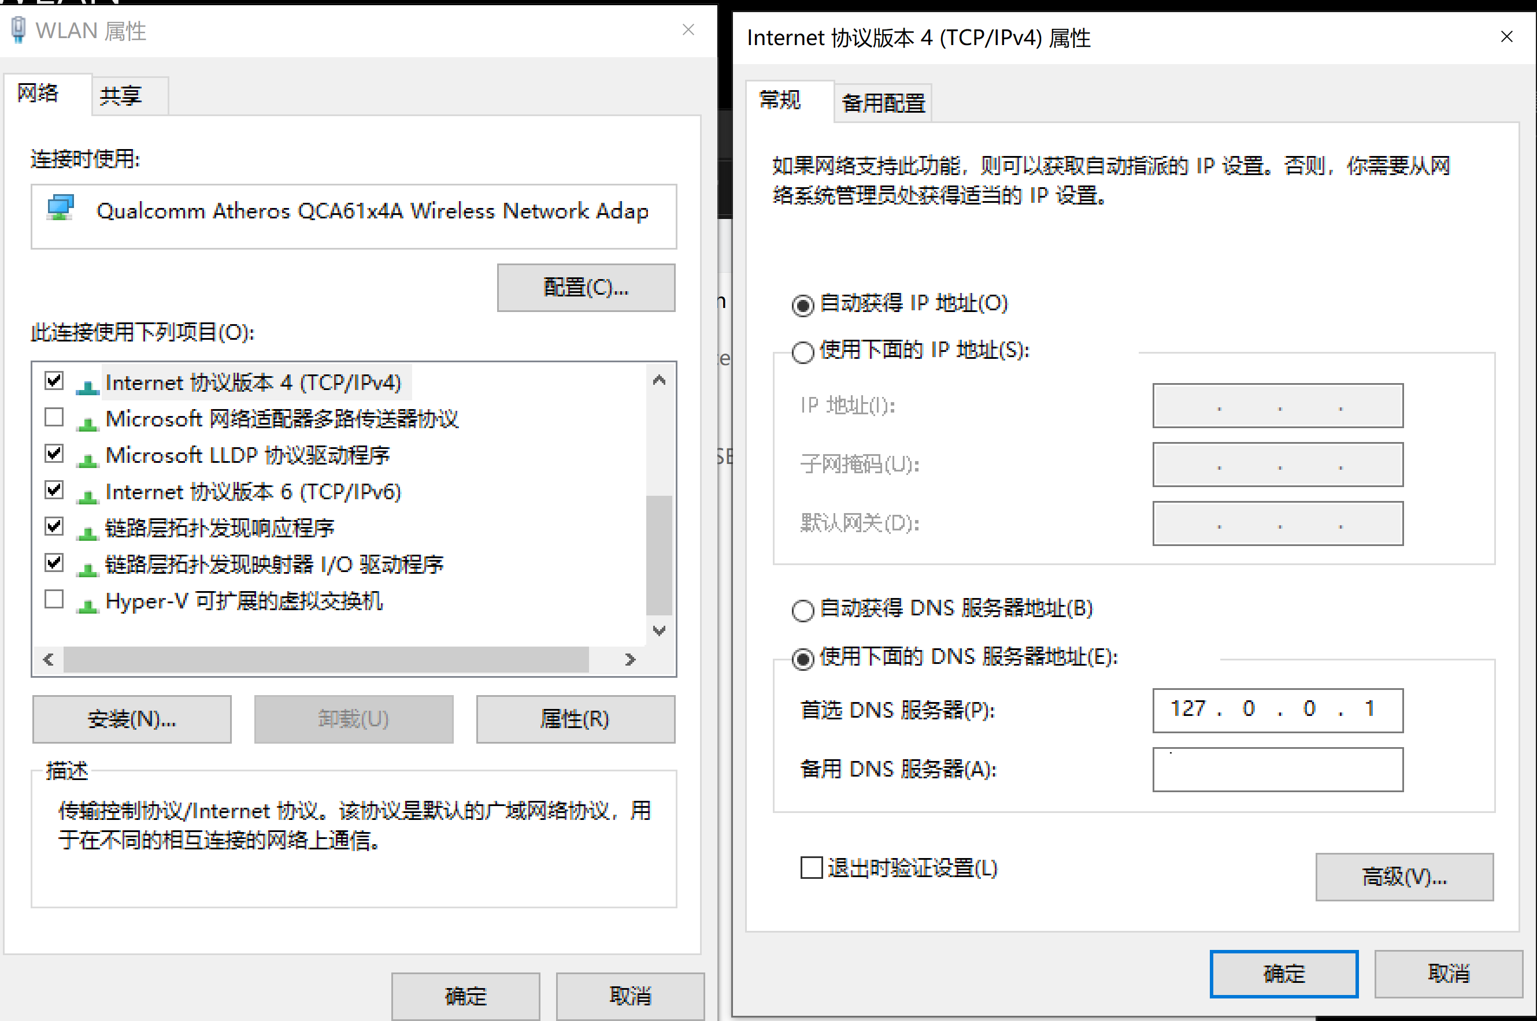Image resolution: width=1537 pixels, height=1021 pixels.
Task: Click the WLAN adapter icon in title bar
Action: (x=19, y=29)
